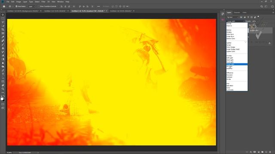Select the History Brush tool
This screenshot has height=154, width=275.
click(x=3, y=52)
